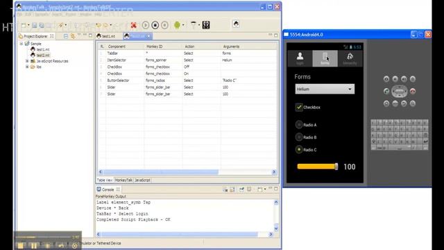
Task: Click the stop button in the toolbar
Action: [155, 25]
